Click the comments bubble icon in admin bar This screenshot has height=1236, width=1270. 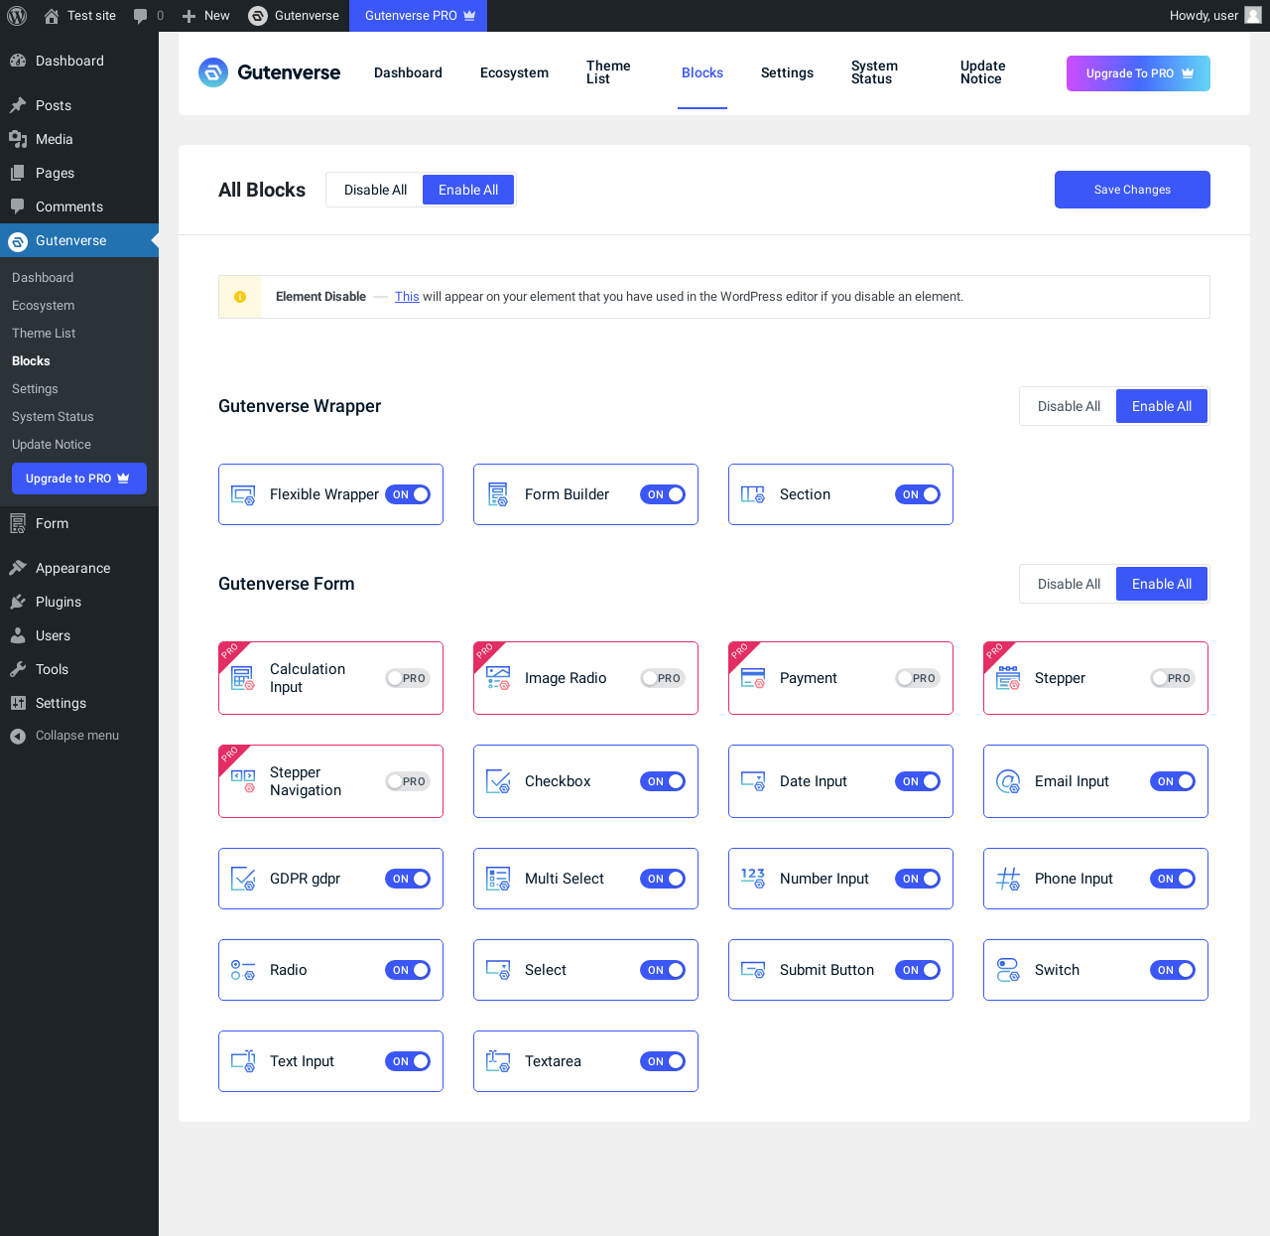(140, 16)
